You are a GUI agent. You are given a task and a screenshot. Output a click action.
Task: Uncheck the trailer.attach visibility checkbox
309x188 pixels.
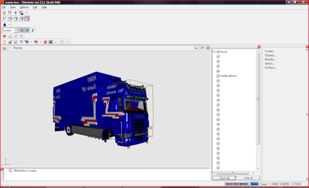tap(218, 76)
